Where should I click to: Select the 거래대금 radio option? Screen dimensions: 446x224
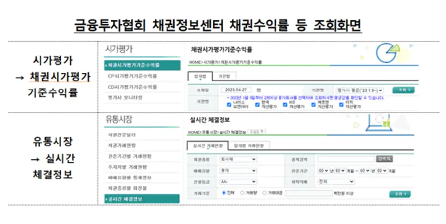tap(264, 193)
